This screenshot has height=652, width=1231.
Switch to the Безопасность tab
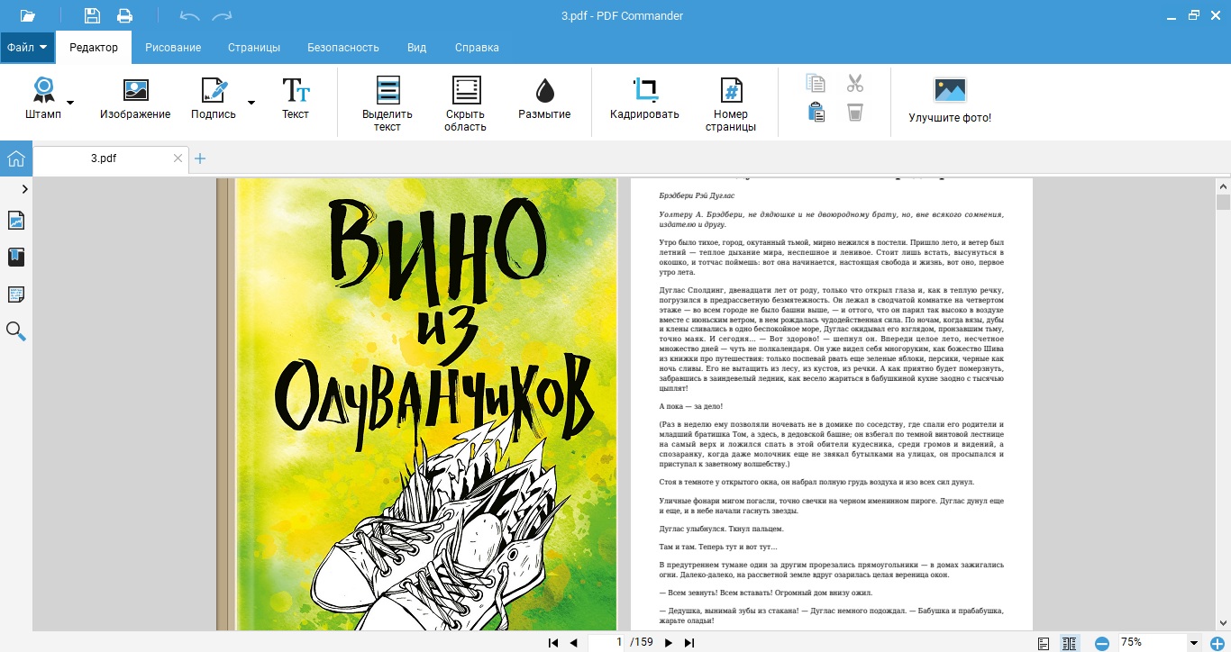[x=342, y=48]
